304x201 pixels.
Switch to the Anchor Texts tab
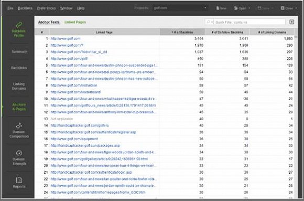[49, 22]
